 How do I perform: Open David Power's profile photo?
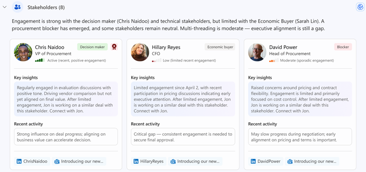click(257, 52)
